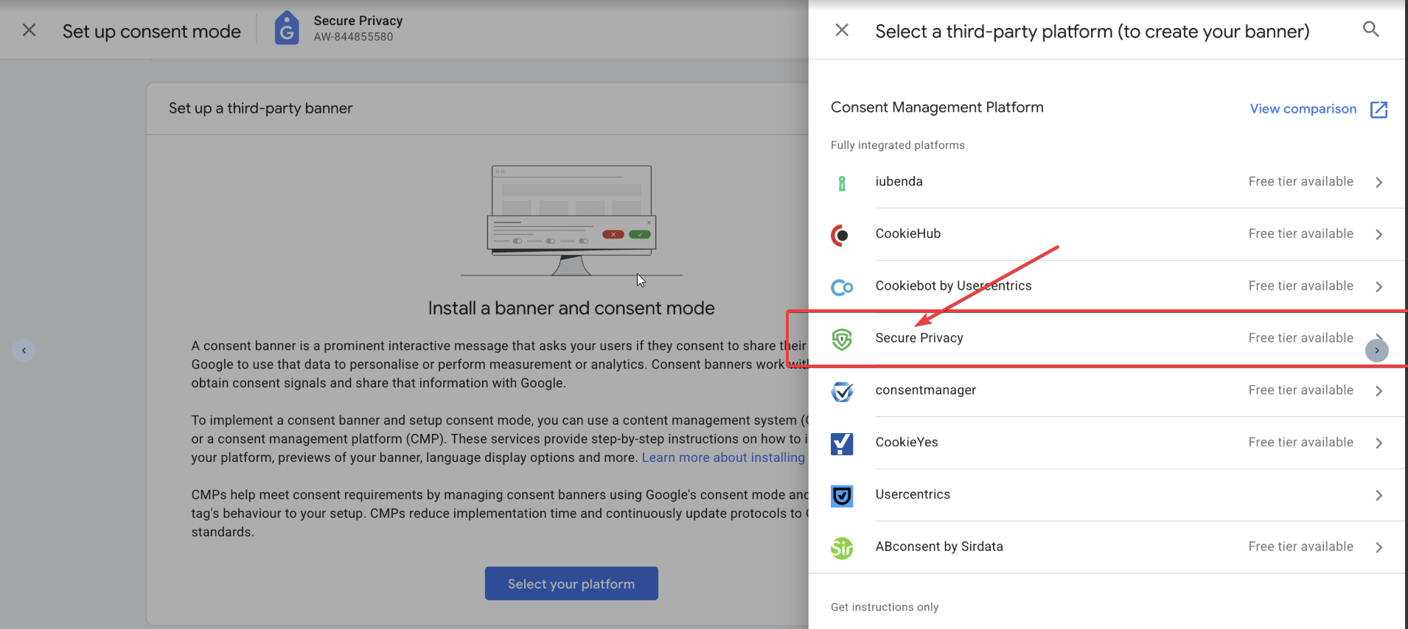
Task: Expand the CookieHub row chevron
Action: (1379, 234)
